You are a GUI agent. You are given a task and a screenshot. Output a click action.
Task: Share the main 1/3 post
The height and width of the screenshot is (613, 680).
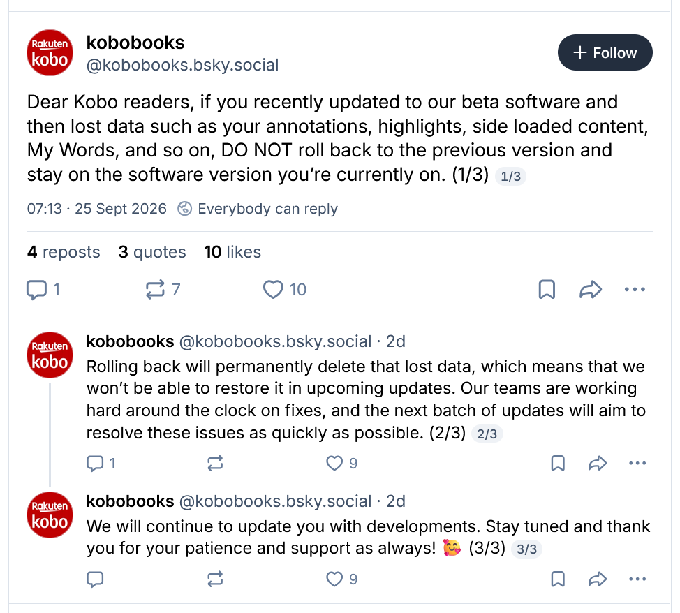coord(591,289)
